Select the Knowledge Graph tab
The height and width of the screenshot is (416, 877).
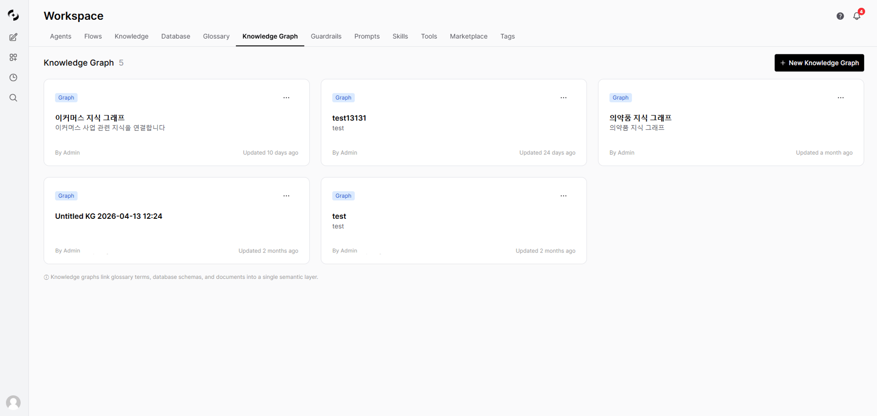point(270,36)
